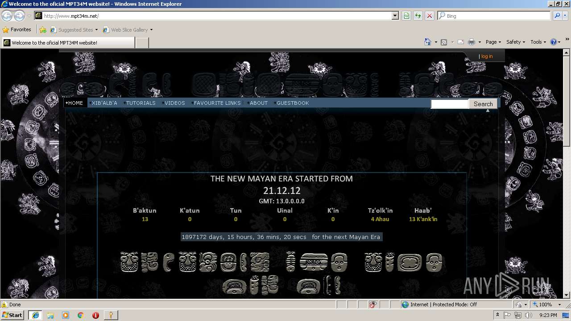Open the HOME site menu item
This screenshot has width=571, height=321.
(x=74, y=103)
